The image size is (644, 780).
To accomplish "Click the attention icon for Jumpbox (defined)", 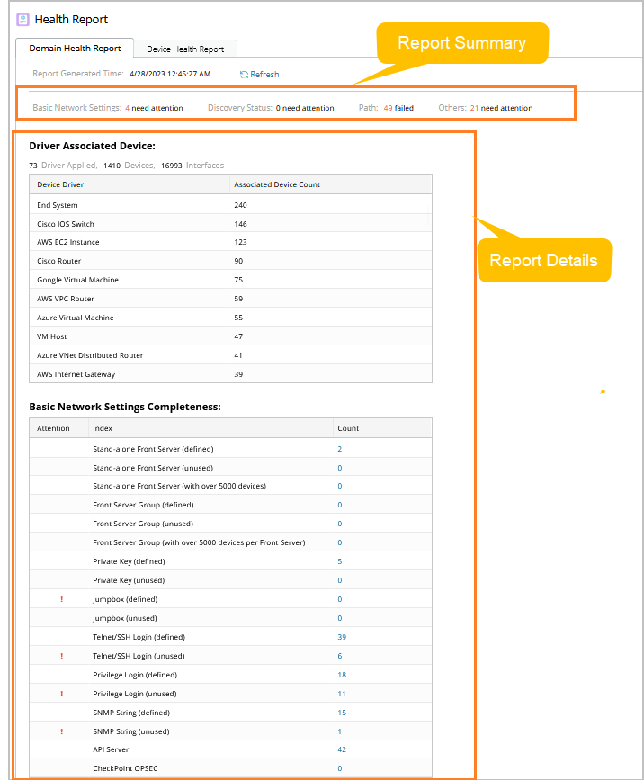I will coord(62,599).
